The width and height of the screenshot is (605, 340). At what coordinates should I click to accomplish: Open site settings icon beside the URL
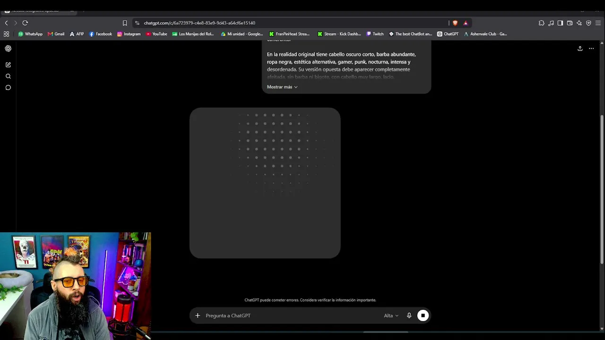(x=137, y=23)
